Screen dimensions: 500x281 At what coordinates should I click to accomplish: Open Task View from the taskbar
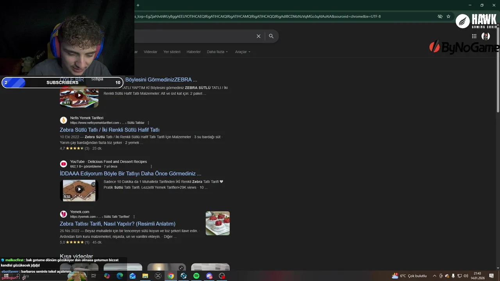(x=94, y=276)
